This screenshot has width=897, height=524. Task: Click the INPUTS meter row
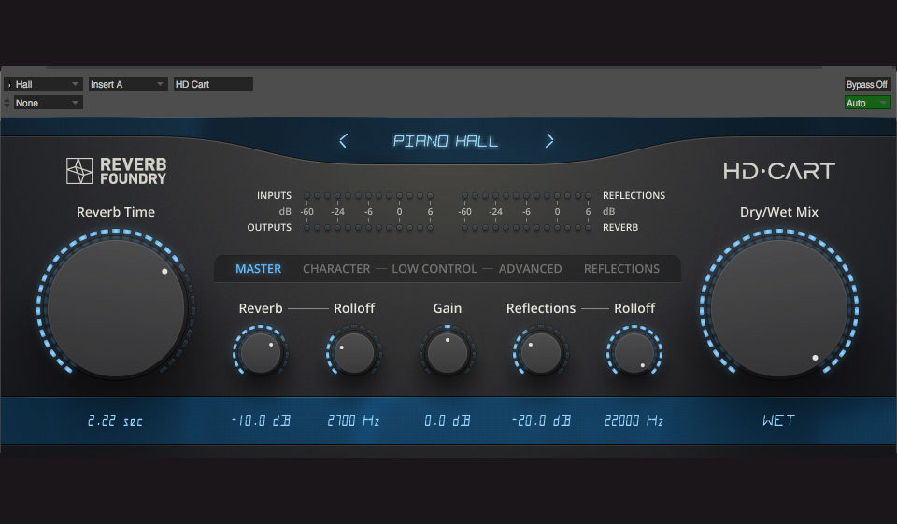(368, 195)
